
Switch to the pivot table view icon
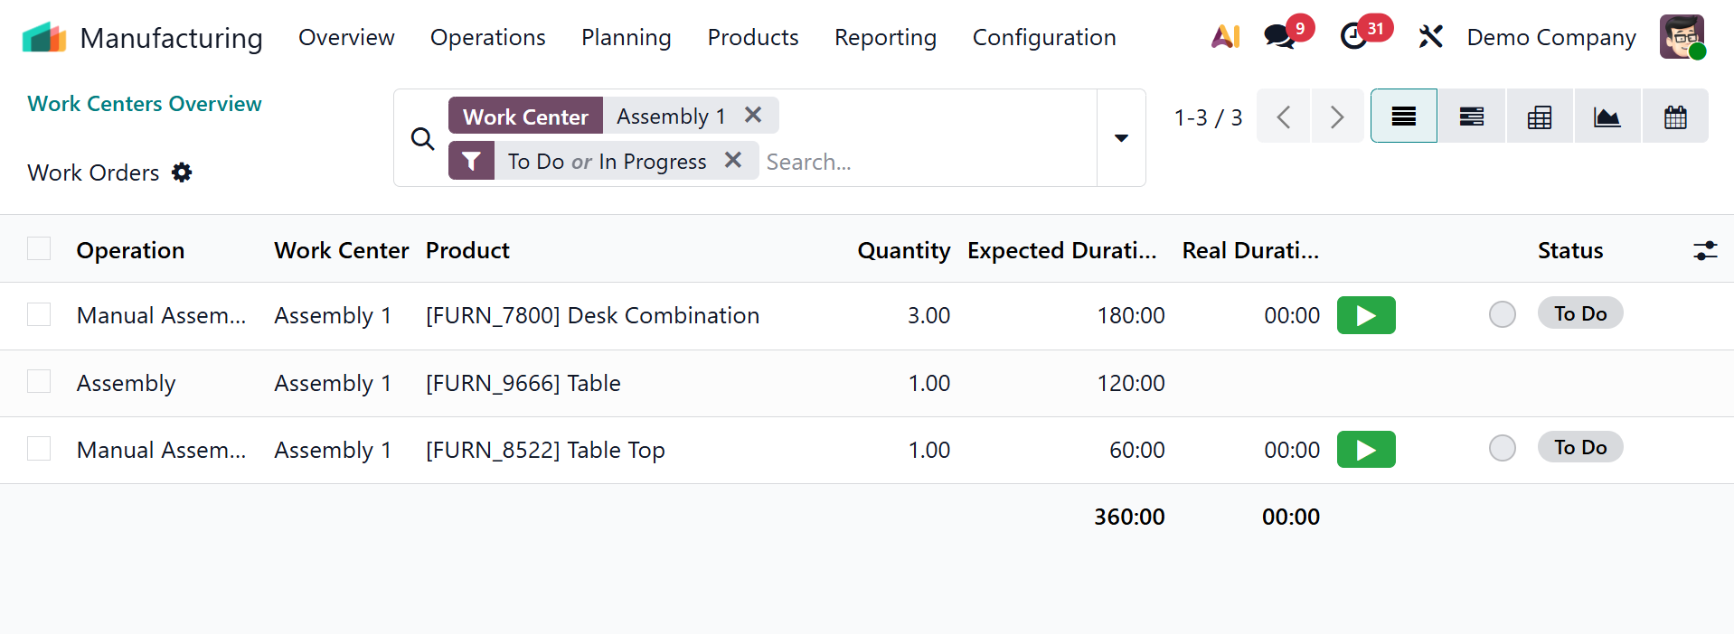[1539, 117]
